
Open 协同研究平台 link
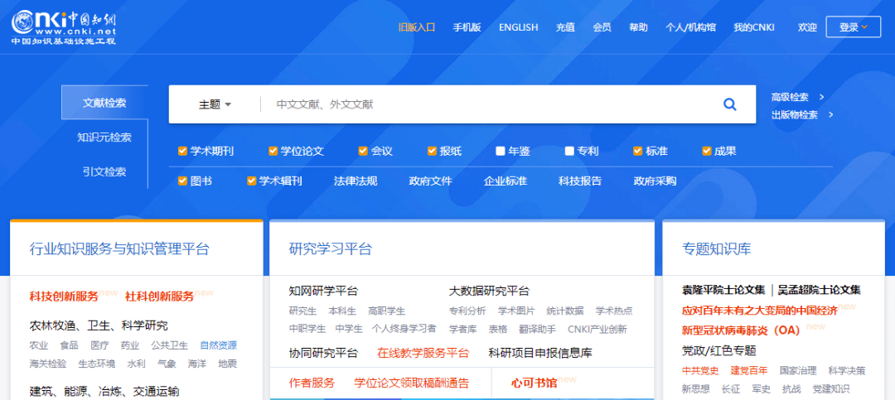coord(324,353)
